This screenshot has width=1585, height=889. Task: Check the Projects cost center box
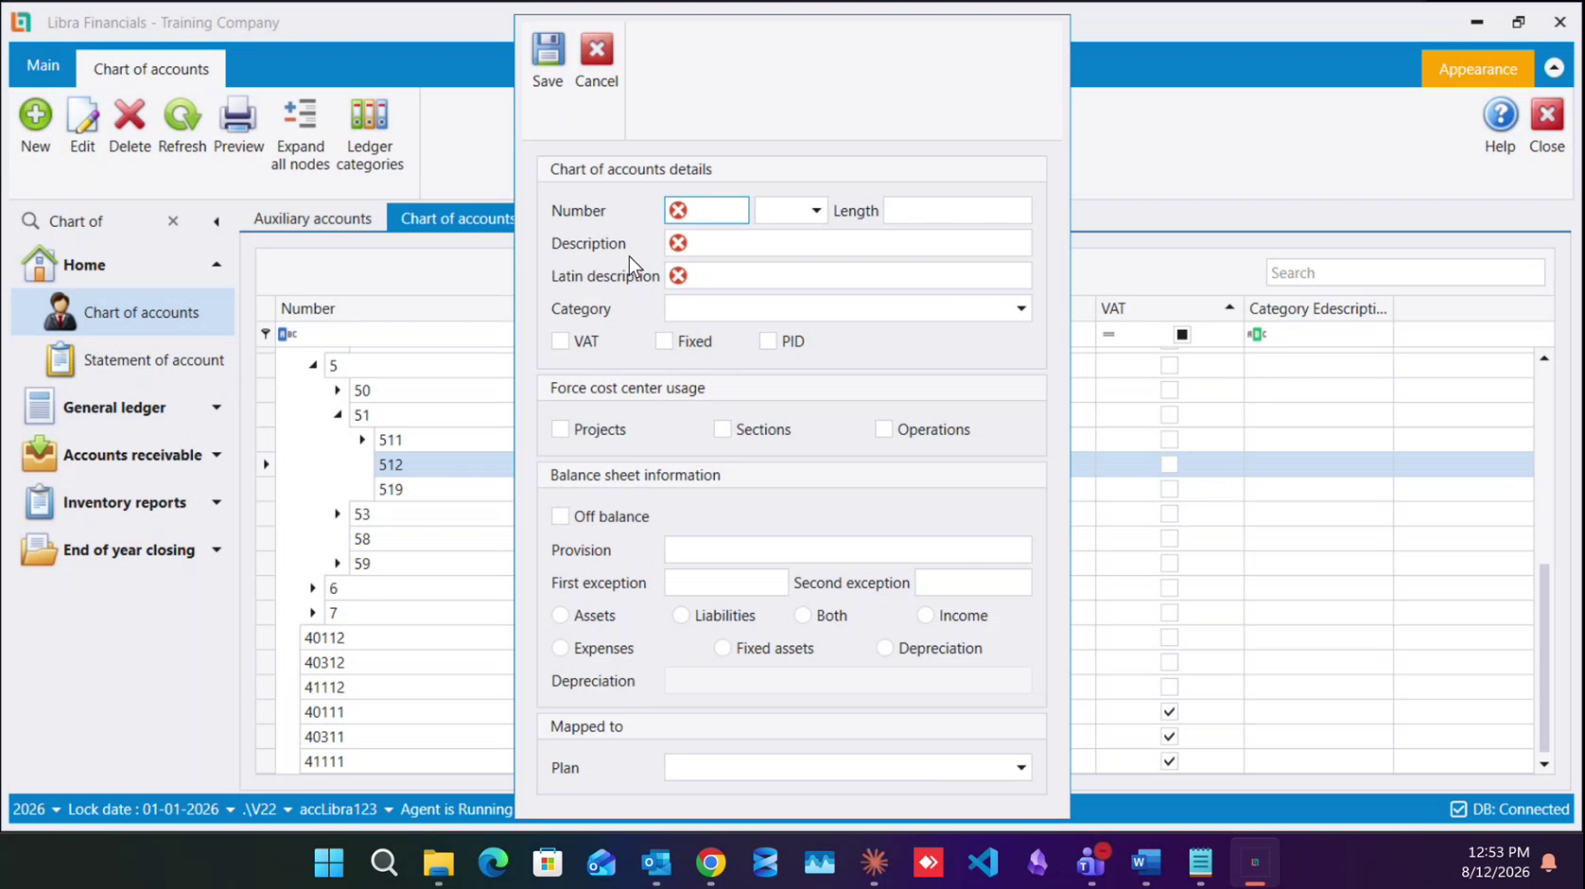tap(561, 429)
